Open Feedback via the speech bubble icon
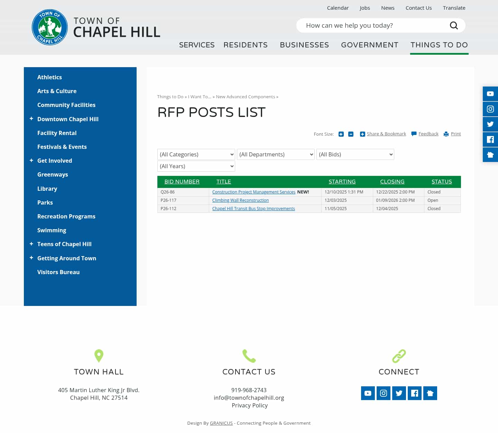 pos(414,134)
